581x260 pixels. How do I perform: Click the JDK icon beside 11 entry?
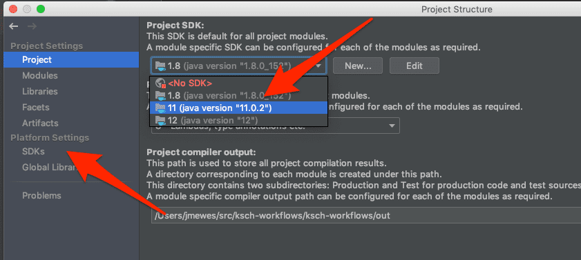[160, 108]
